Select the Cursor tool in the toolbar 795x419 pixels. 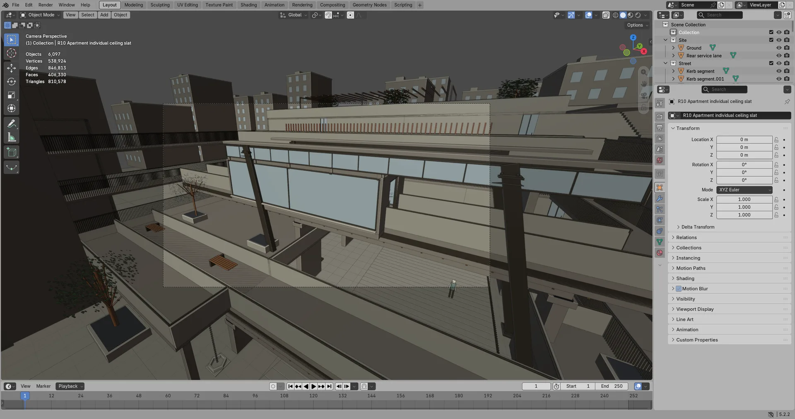[x=12, y=53]
